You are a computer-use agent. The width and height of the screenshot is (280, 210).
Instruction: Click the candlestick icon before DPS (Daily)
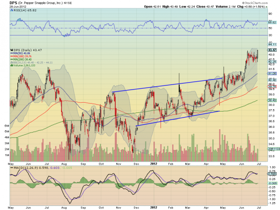12,50
